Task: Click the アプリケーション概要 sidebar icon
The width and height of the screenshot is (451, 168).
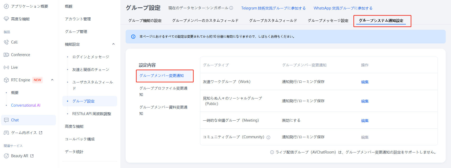Action: click(6, 6)
